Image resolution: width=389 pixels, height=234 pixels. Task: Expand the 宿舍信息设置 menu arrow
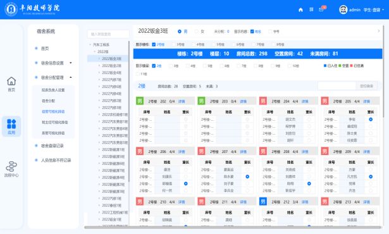[x=71, y=63]
